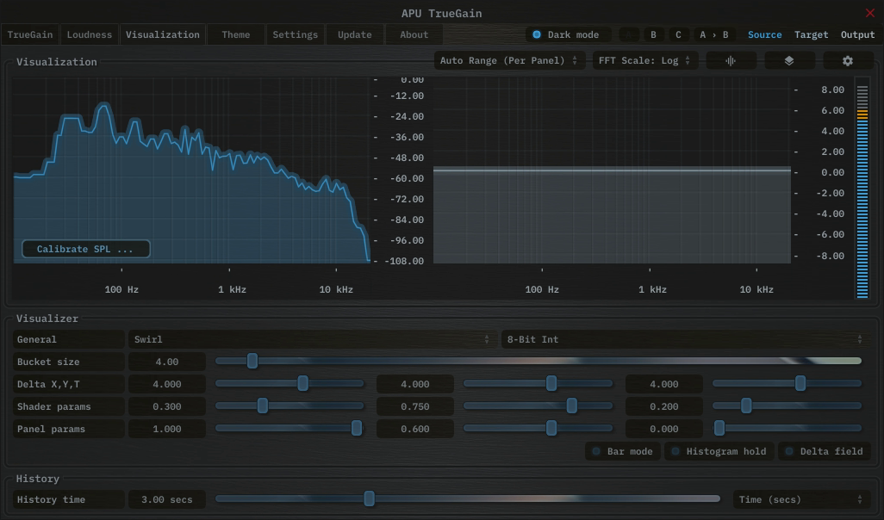Close the APU TrueGain window
The height and width of the screenshot is (520, 884).
pyautogui.click(x=869, y=13)
